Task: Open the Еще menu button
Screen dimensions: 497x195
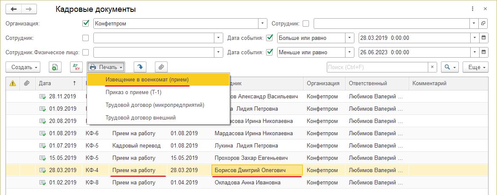Action: point(476,67)
